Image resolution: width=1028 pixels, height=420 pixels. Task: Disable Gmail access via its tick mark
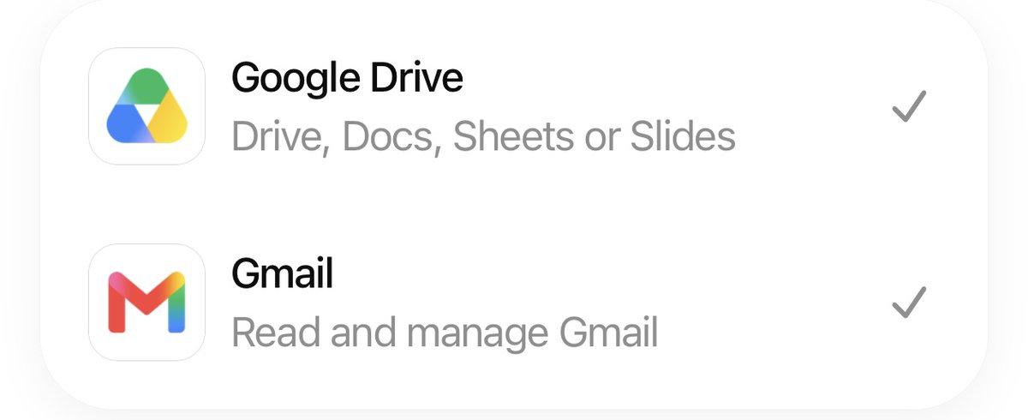click(x=909, y=303)
